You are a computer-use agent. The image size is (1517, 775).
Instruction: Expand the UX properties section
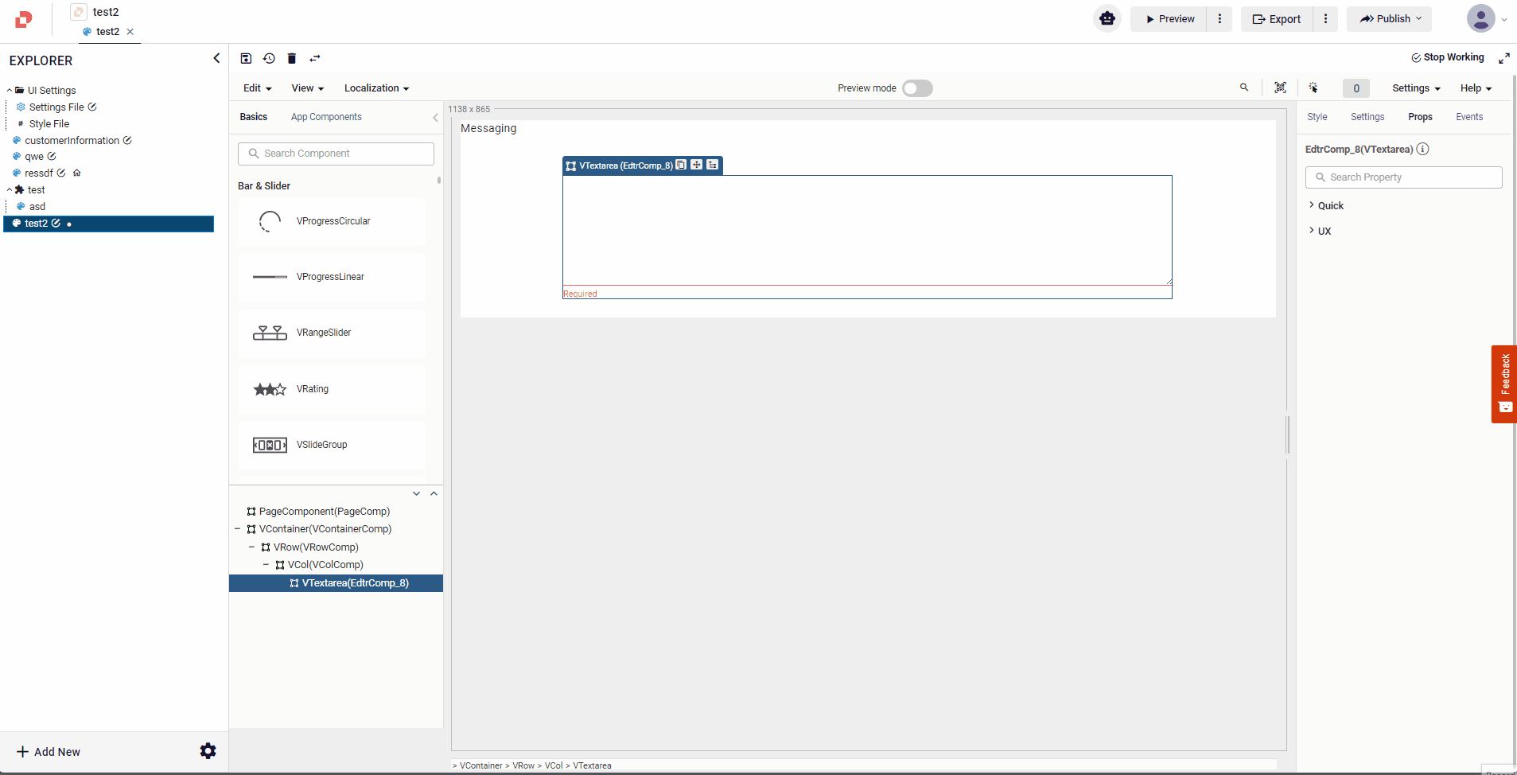pyautogui.click(x=1324, y=231)
